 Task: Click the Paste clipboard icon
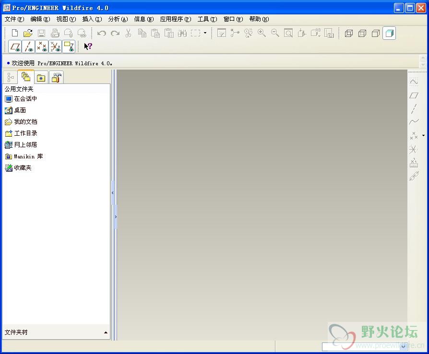tap(155, 33)
